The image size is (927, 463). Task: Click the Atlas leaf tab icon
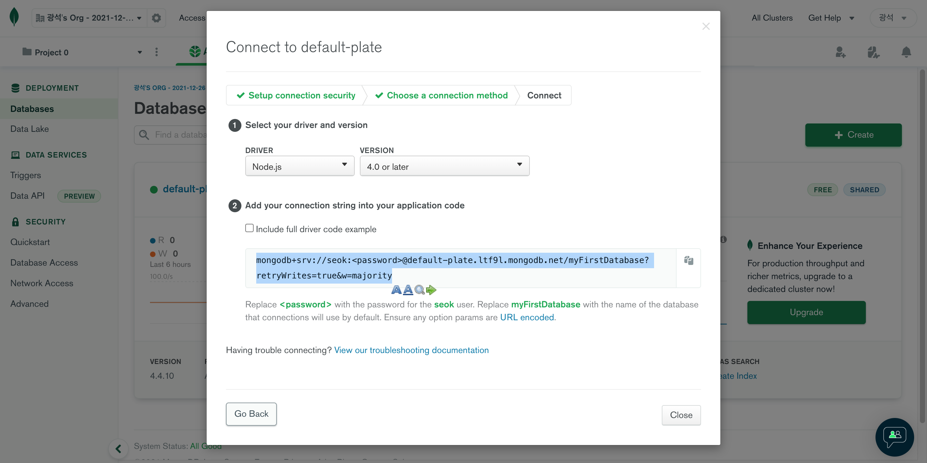(x=195, y=52)
